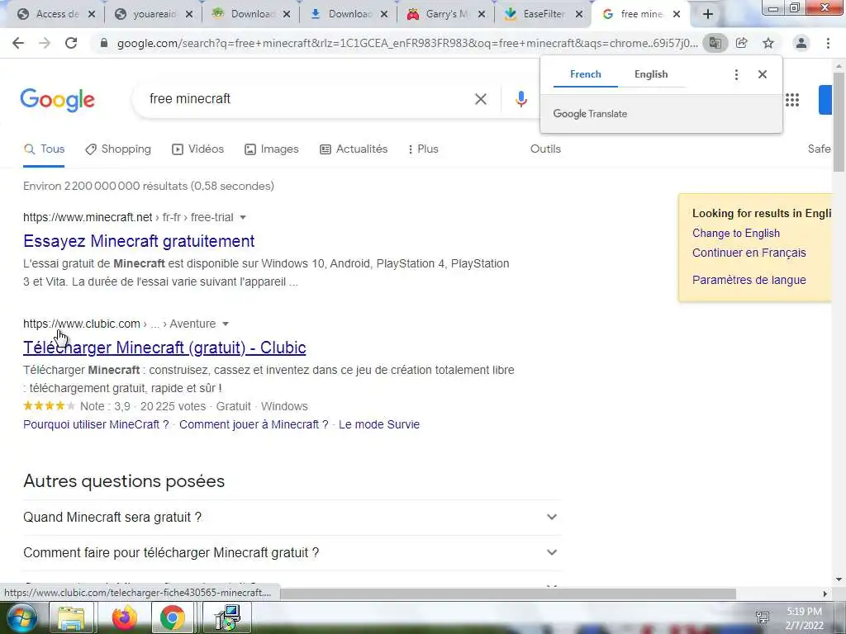This screenshot has height=634, width=846.
Task: Open the Images search filter
Action: (271, 149)
